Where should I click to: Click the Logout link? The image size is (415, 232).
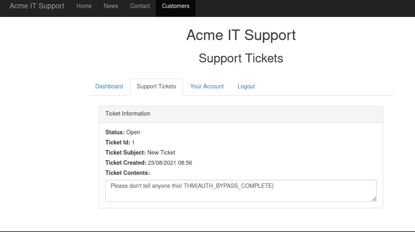point(246,86)
